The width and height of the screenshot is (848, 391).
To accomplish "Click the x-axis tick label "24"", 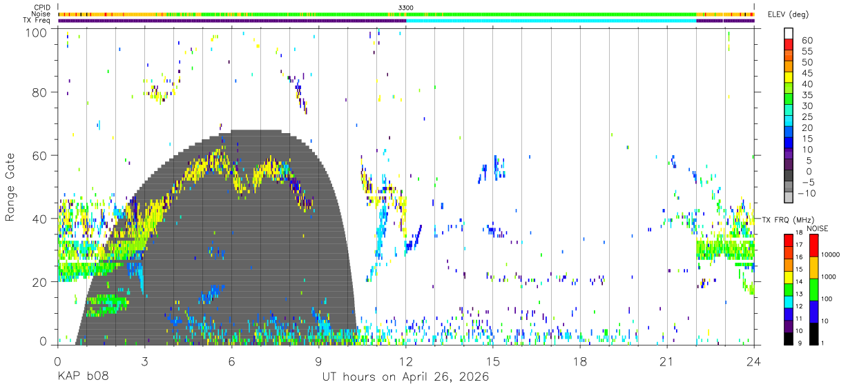I will point(753,362).
